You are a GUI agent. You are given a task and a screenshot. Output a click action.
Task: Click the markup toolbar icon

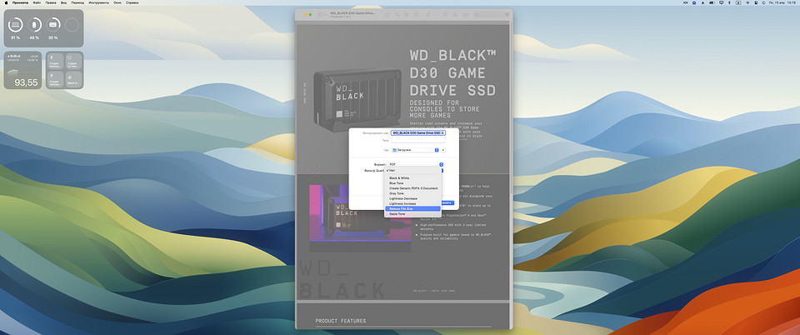click(455, 14)
